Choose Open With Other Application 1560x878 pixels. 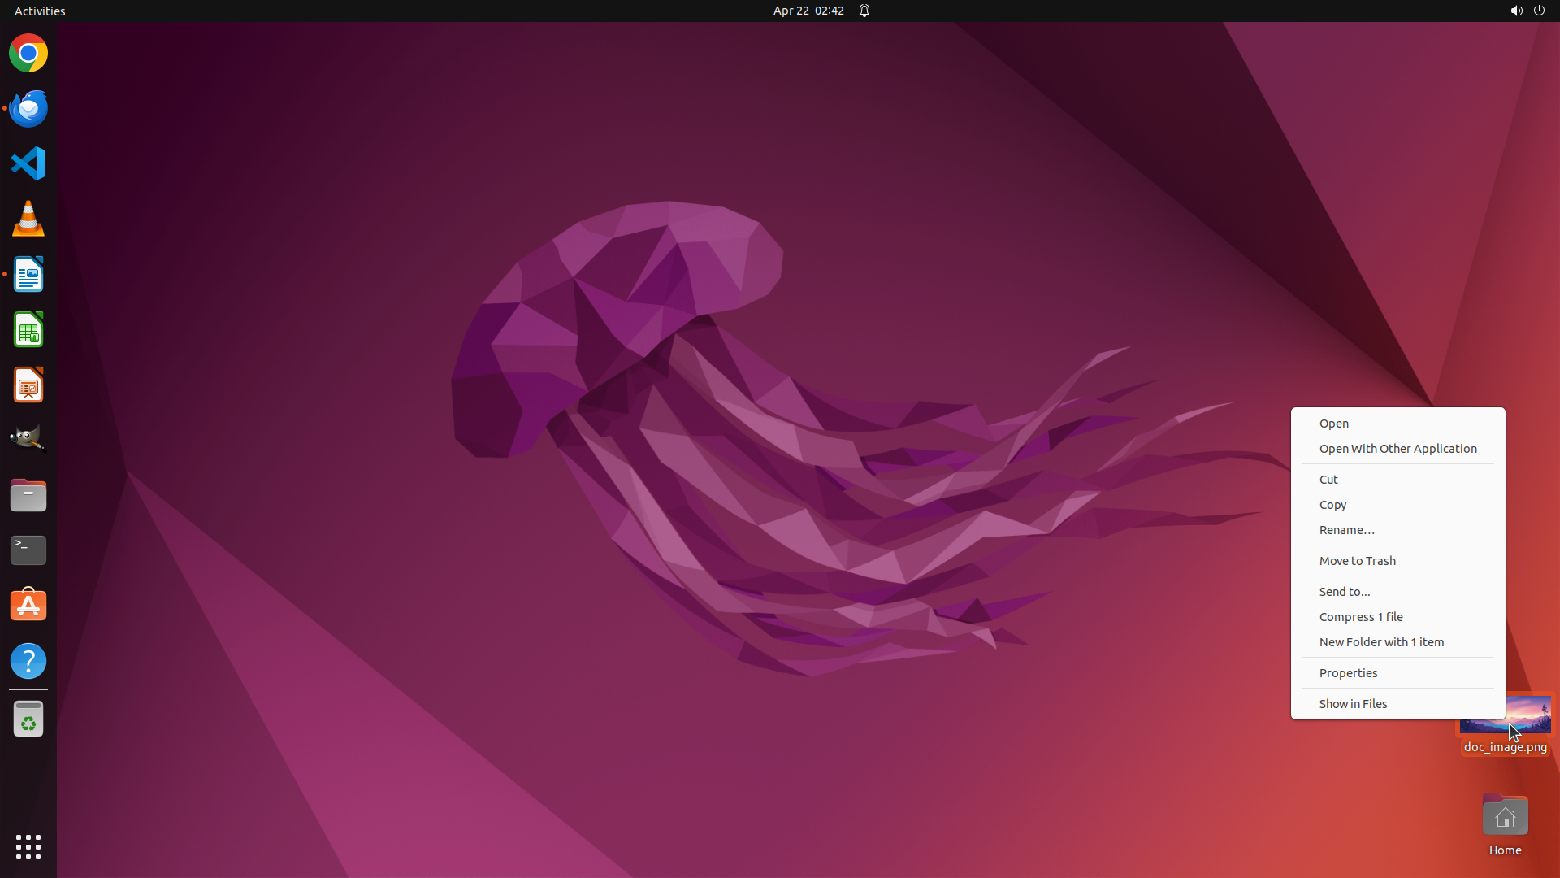[x=1397, y=449]
